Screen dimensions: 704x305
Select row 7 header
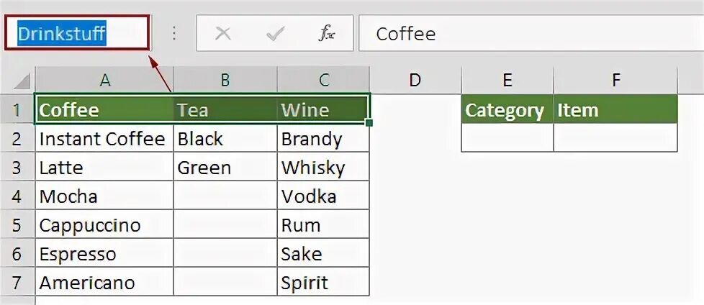pos(17,283)
